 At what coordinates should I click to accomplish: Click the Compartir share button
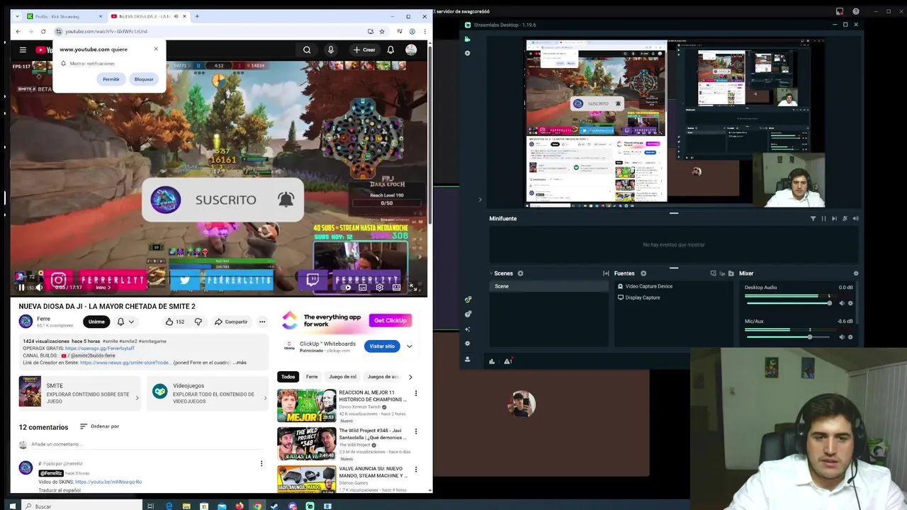click(231, 322)
